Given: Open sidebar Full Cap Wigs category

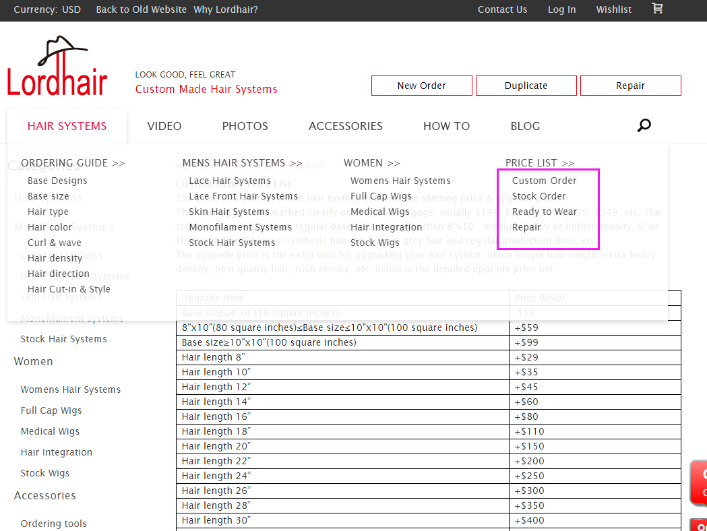Looking at the screenshot, I should 51,410.
